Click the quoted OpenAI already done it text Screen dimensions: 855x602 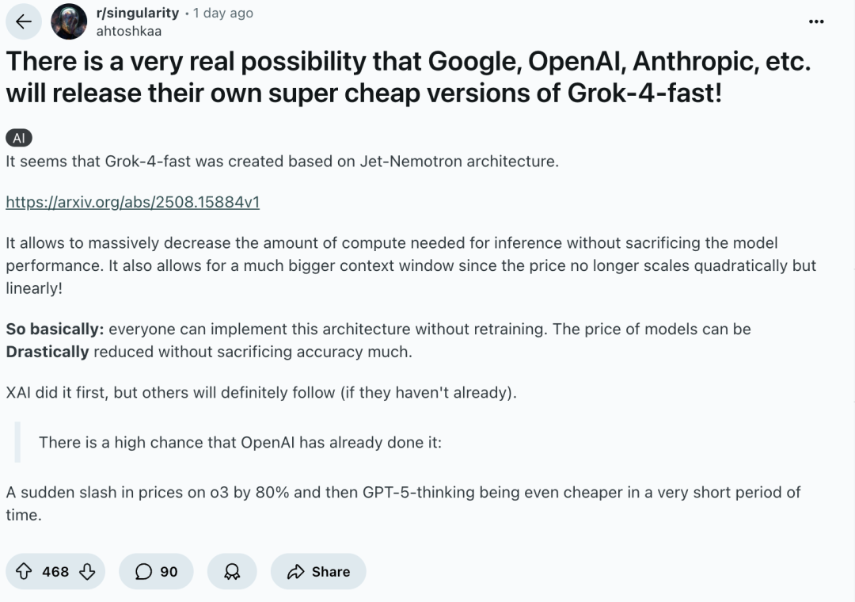[x=240, y=442]
